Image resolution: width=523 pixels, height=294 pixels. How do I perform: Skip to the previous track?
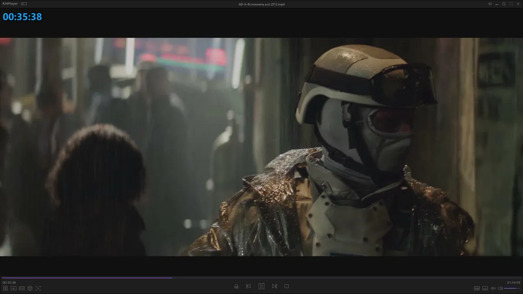coord(248,286)
